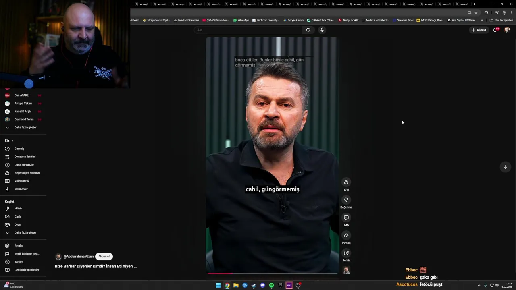Open İçerik bildirme geçmişi flag icon
This screenshot has width=516, height=290.
click(x=7, y=254)
